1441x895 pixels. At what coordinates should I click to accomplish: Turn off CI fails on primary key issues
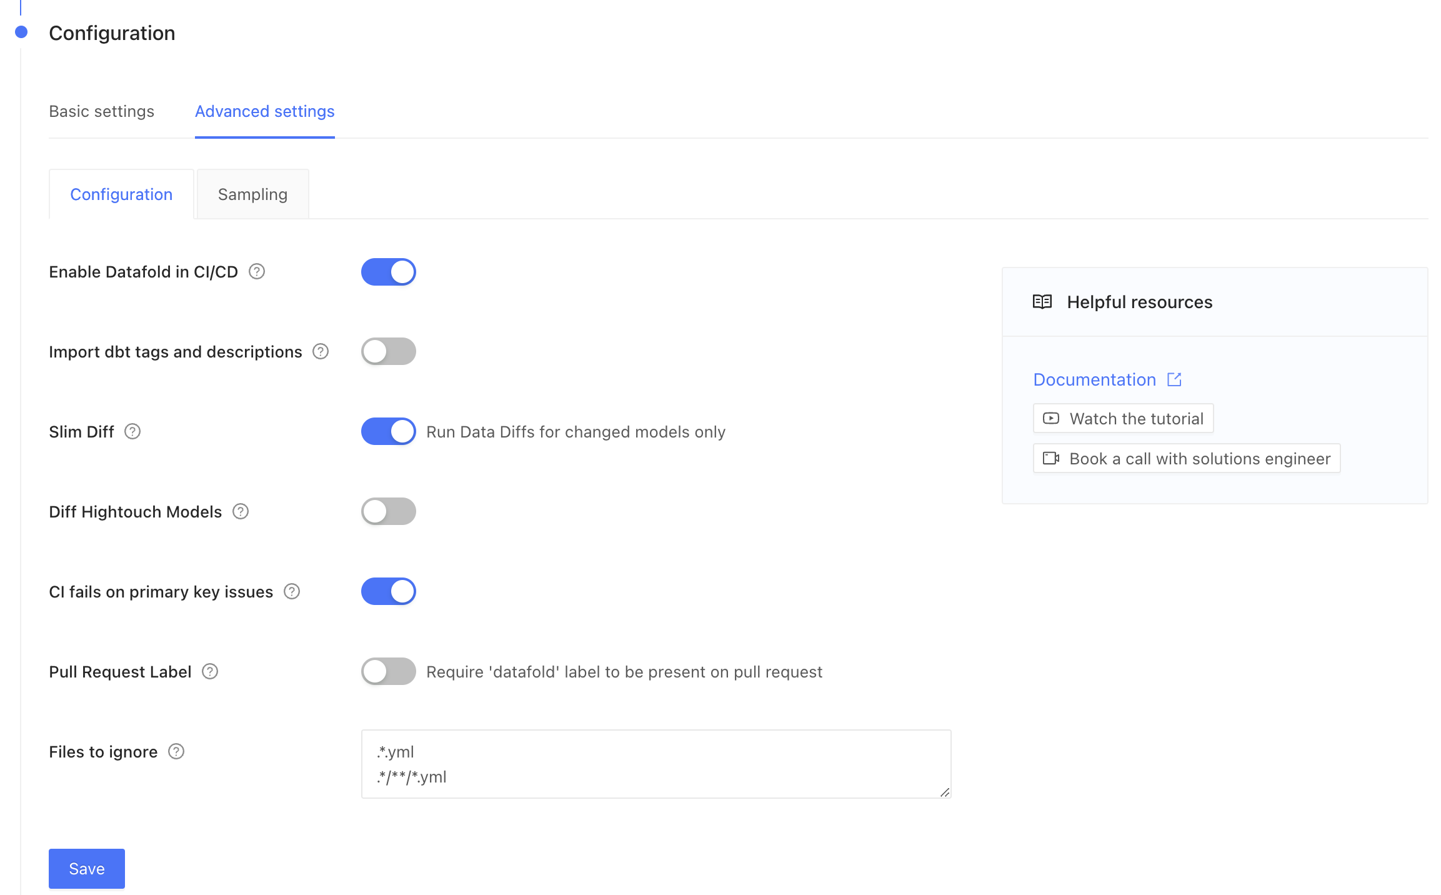[x=389, y=591]
